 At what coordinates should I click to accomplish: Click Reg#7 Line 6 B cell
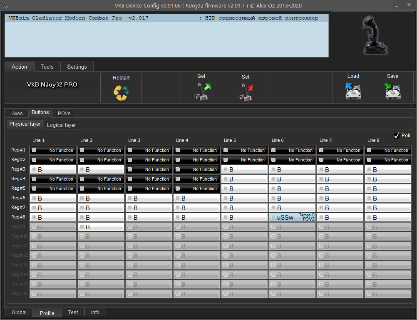click(x=292, y=208)
